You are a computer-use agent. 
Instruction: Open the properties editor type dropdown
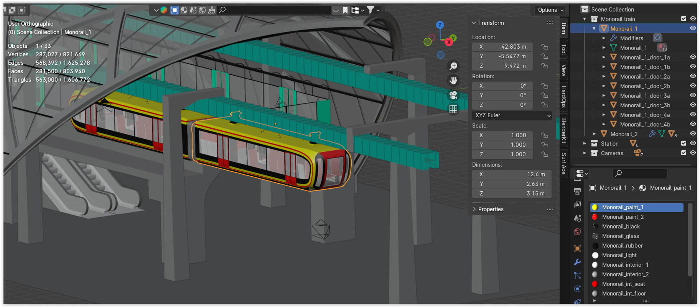tap(581, 174)
